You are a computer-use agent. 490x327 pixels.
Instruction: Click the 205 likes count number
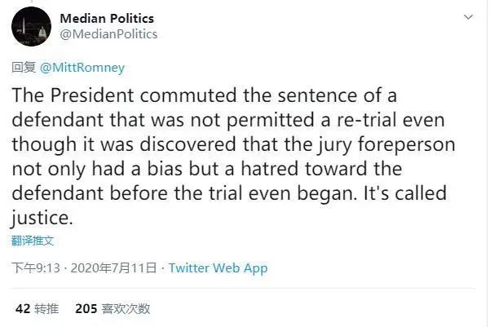(86, 309)
